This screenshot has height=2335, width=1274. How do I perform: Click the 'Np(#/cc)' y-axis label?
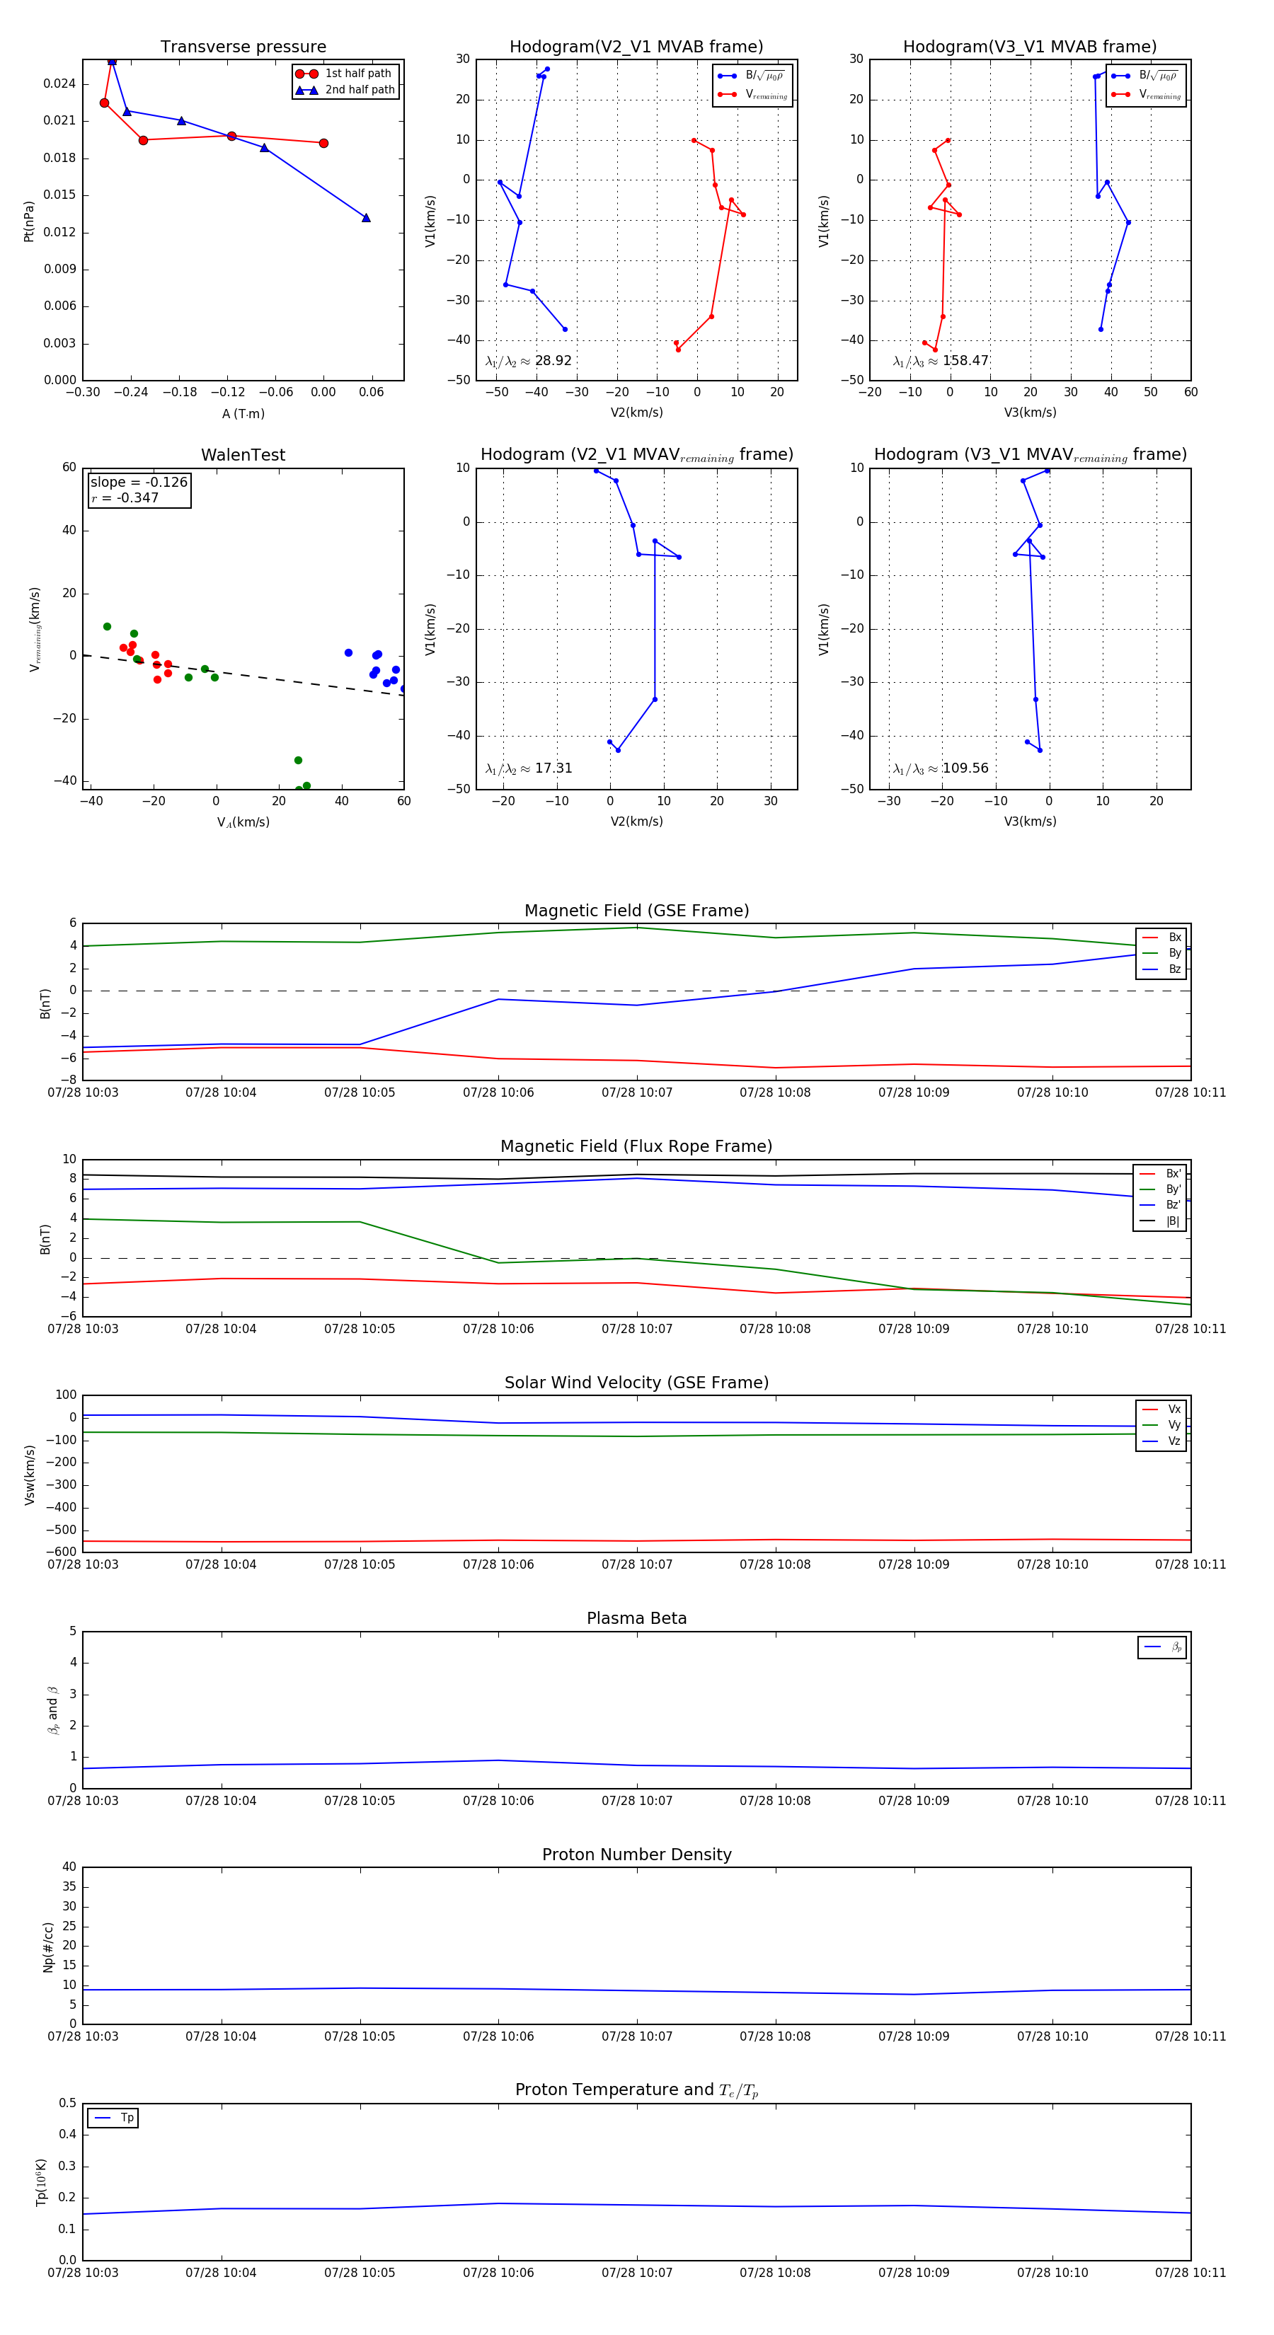click(48, 1947)
